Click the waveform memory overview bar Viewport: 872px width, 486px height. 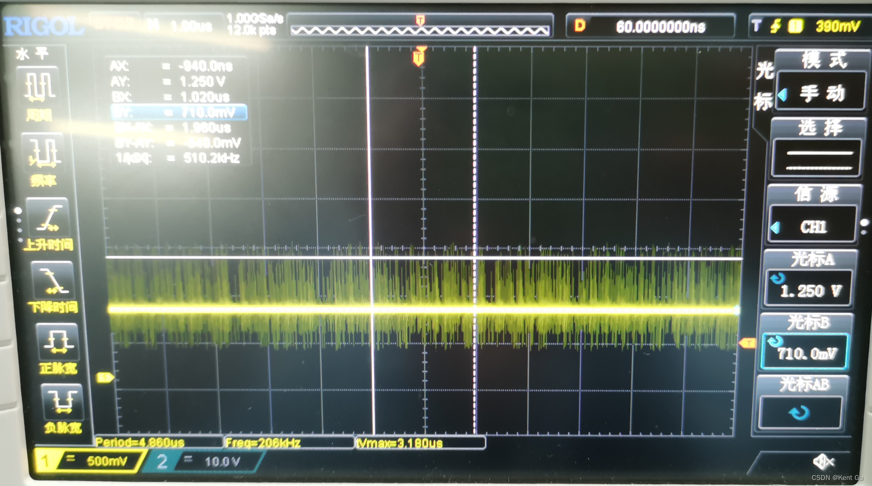pyautogui.click(x=420, y=26)
